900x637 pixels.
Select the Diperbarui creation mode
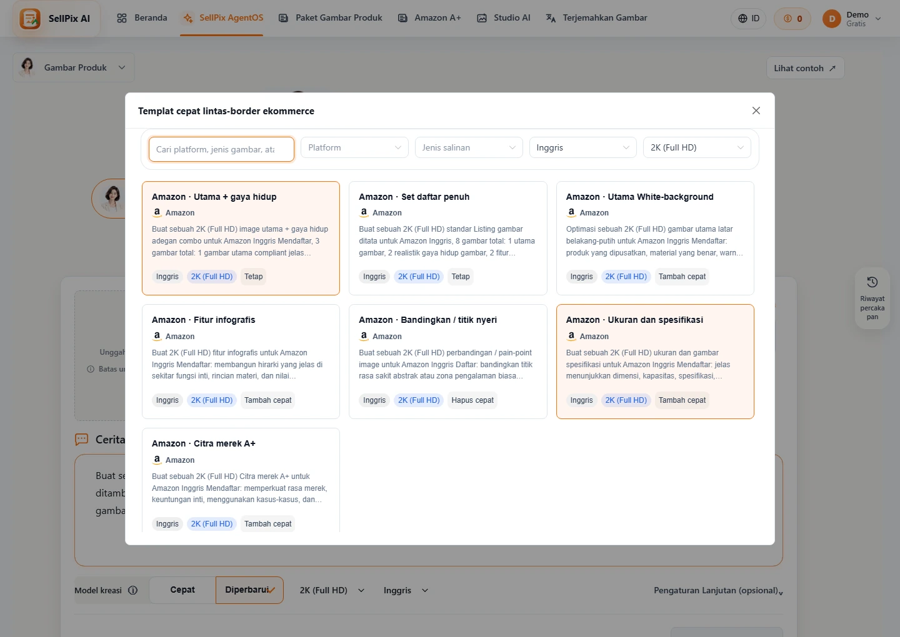(249, 590)
